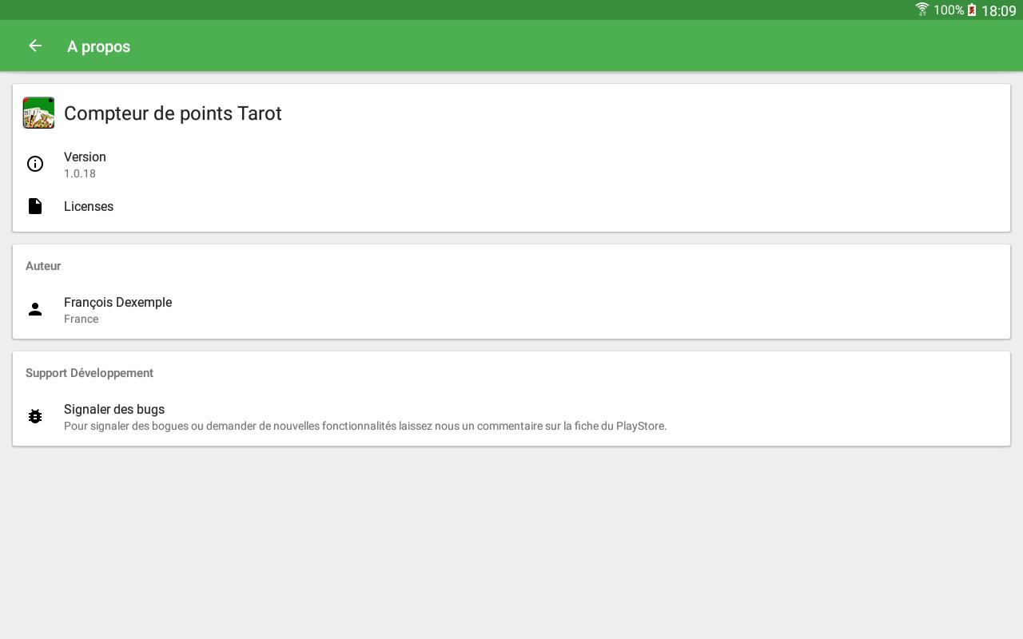Tap the WiFi status icon
Viewport: 1023px width, 639px height.
[922, 10]
